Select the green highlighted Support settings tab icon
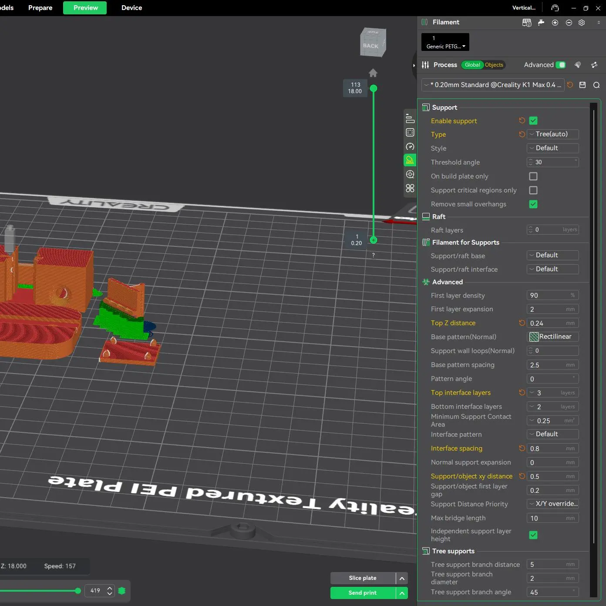606x606 pixels. (410, 160)
